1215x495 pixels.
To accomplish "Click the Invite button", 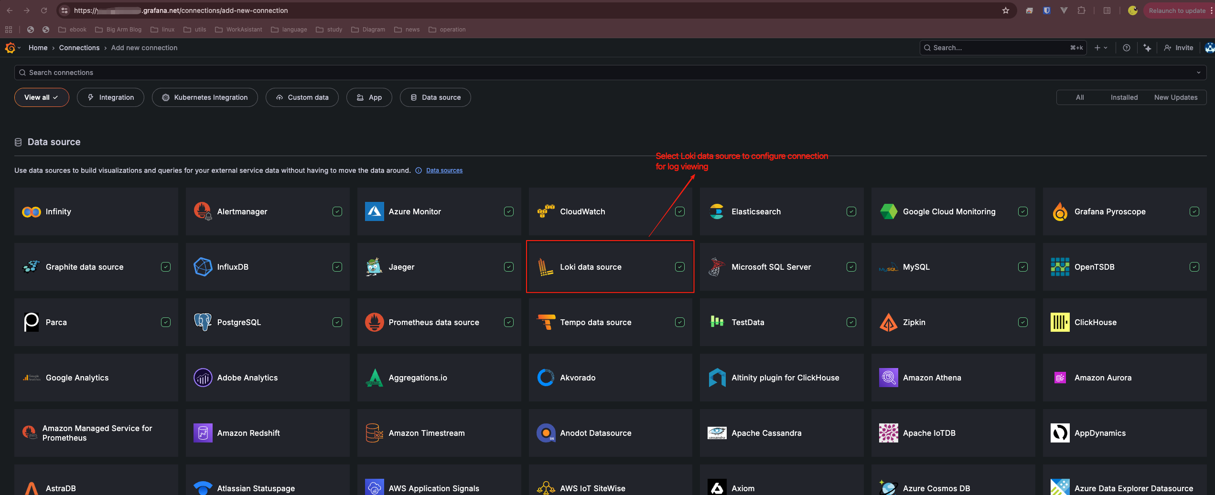I will click(1179, 48).
